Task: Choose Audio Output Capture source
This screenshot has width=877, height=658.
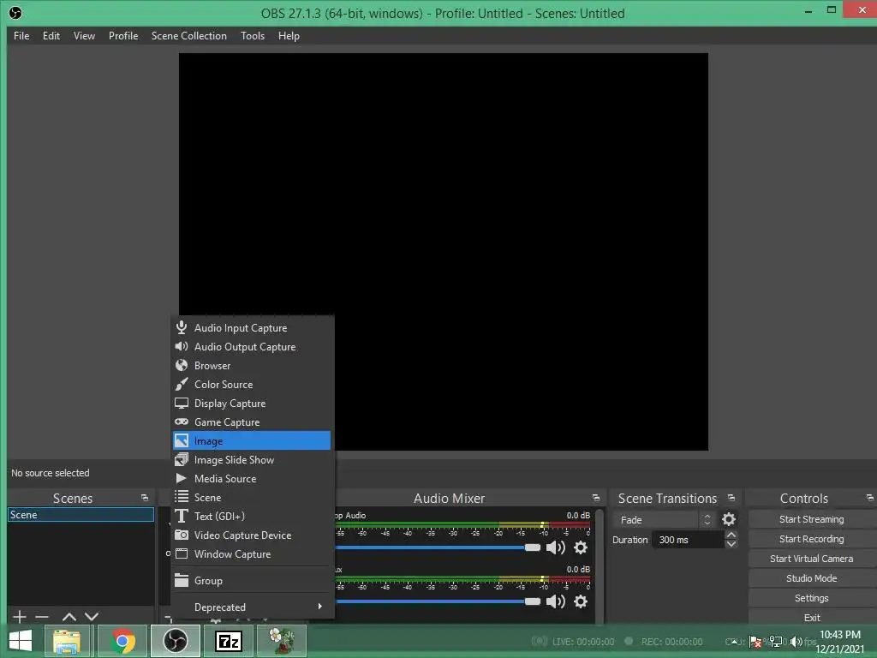Action: 252,347
